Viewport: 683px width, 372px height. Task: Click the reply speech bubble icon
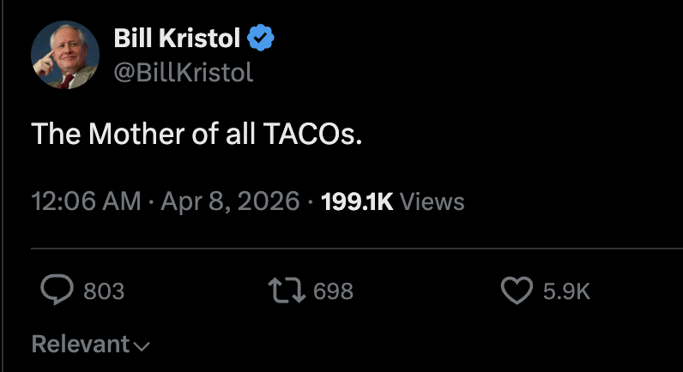[57, 291]
